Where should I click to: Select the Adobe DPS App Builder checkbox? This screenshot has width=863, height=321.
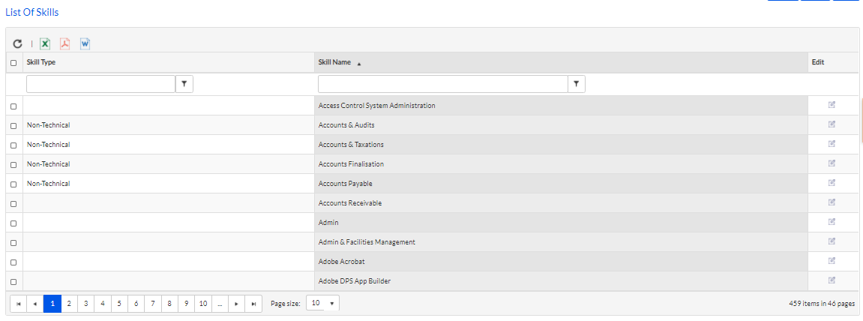click(x=13, y=281)
